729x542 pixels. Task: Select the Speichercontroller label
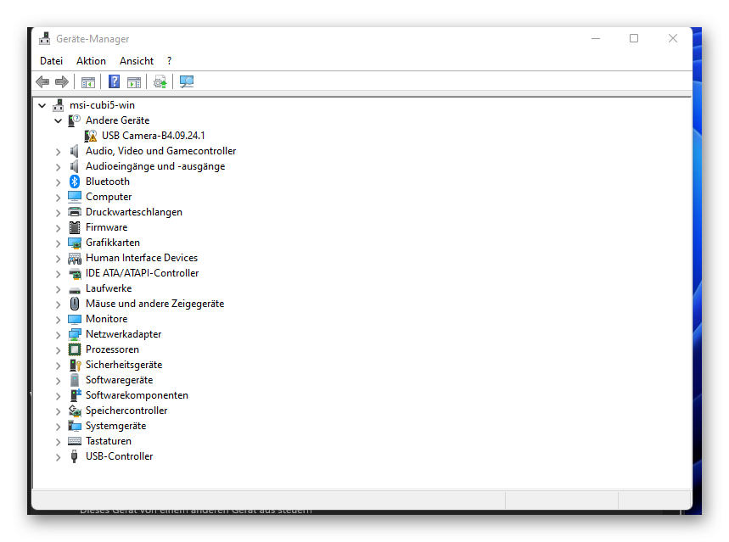pos(126,411)
